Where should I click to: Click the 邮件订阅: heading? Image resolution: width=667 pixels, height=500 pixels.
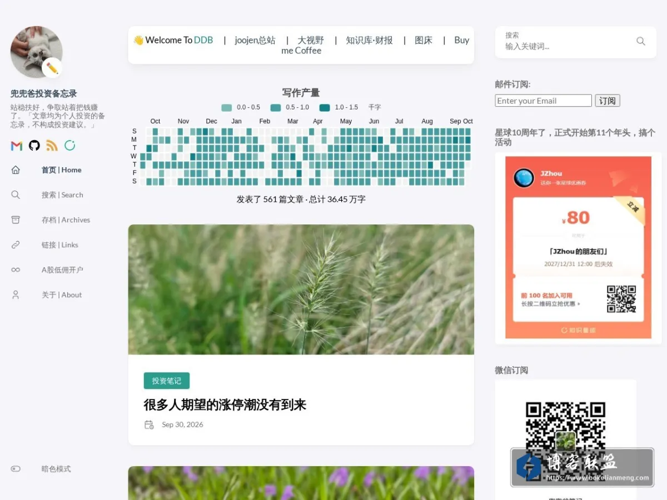[x=512, y=84]
